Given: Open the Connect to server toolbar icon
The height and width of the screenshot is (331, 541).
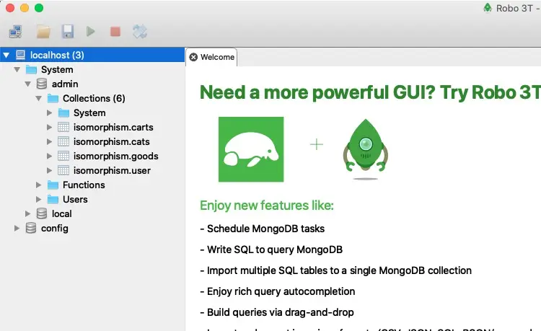Looking at the screenshot, I should click(16, 32).
